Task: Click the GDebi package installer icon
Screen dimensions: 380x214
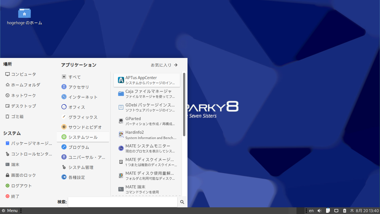Action: point(121,107)
